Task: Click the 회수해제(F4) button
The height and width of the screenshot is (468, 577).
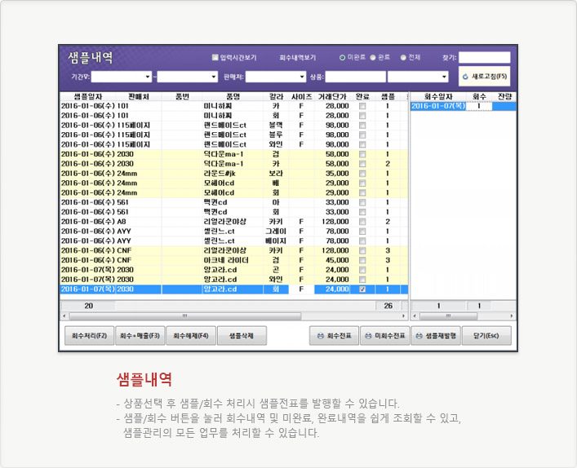Action: click(x=191, y=336)
